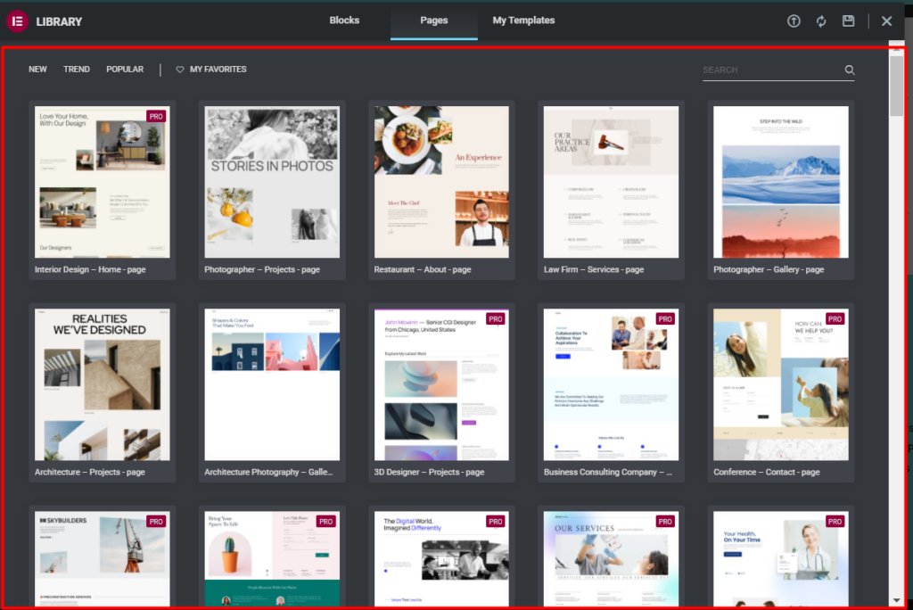Click the save template disk icon
This screenshot has width=913, height=610.
tap(849, 21)
